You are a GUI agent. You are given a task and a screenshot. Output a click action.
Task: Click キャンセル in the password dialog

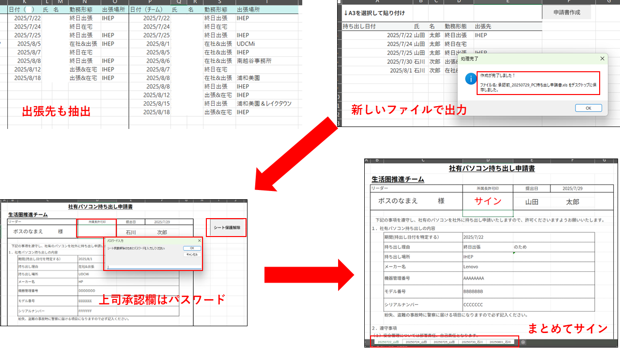pyautogui.click(x=192, y=254)
